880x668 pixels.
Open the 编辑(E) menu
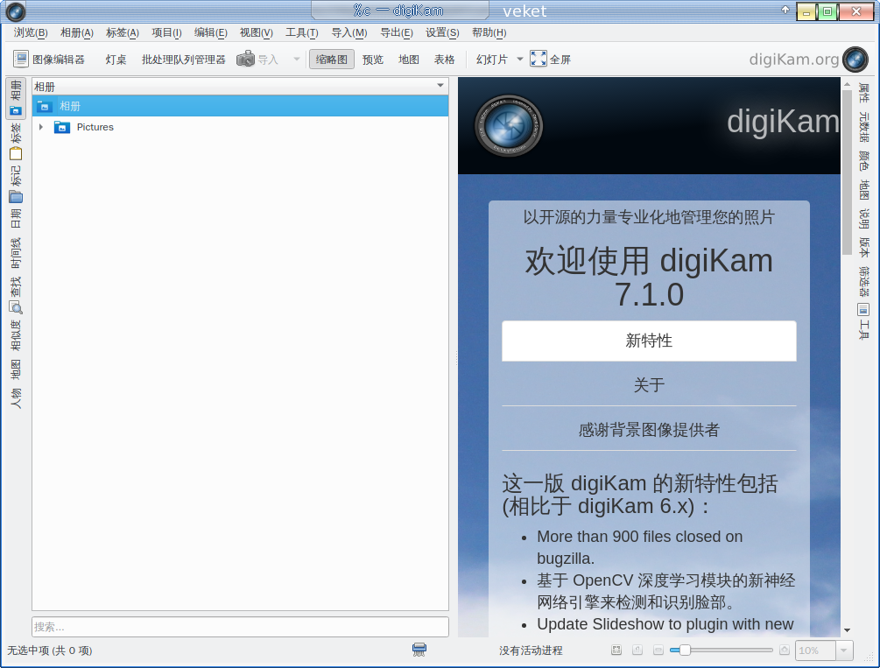[x=210, y=32]
